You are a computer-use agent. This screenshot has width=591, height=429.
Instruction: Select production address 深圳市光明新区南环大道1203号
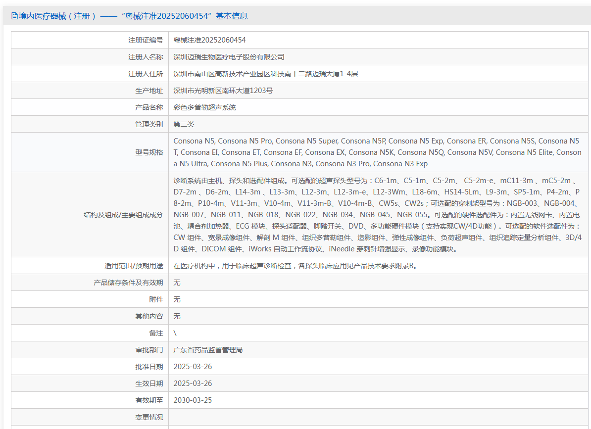tap(223, 91)
